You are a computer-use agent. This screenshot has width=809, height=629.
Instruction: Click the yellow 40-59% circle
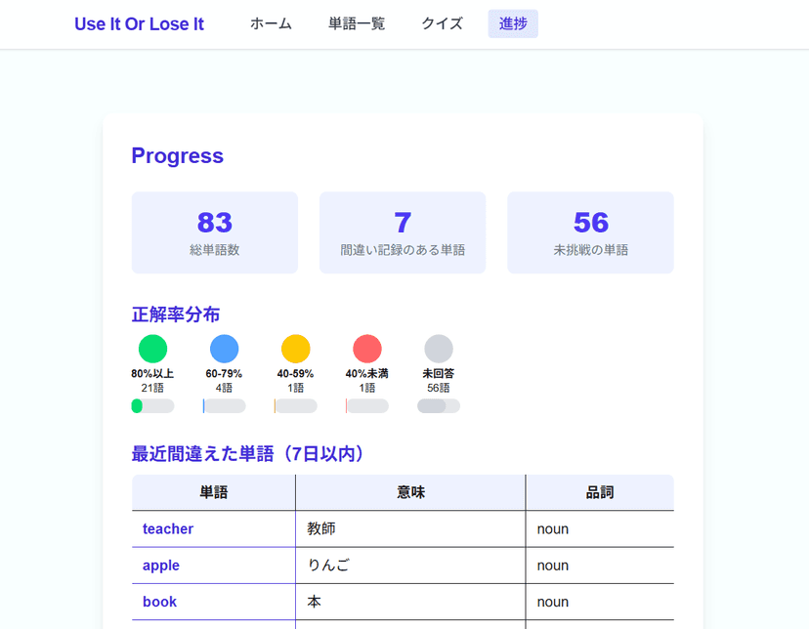pyautogui.click(x=295, y=349)
